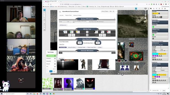Advance turn with blue arrow button
The image size is (170, 95).
tap(51, 71)
